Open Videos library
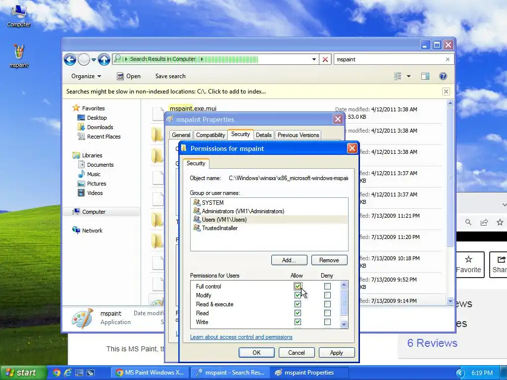Screen dimensions: 507x380 (90, 192)
